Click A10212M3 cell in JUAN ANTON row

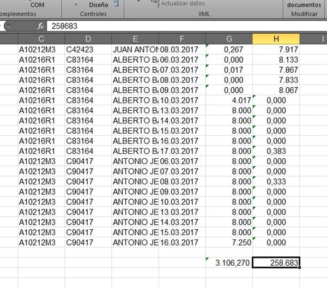[41, 50]
